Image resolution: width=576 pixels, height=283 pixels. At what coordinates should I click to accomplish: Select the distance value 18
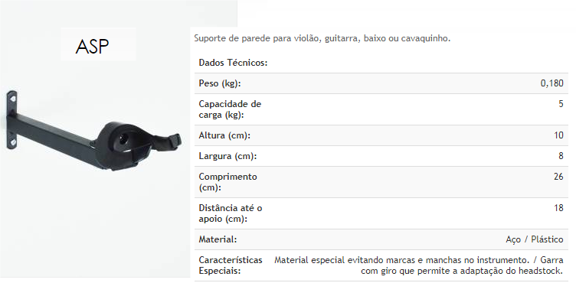coord(558,208)
